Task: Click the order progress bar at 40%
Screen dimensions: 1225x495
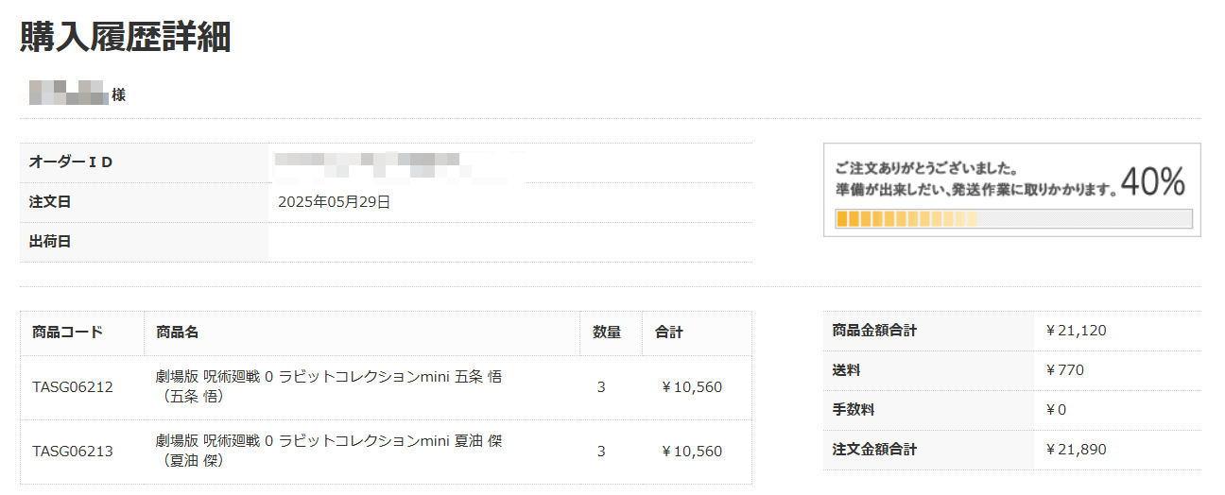Action: click(1013, 219)
